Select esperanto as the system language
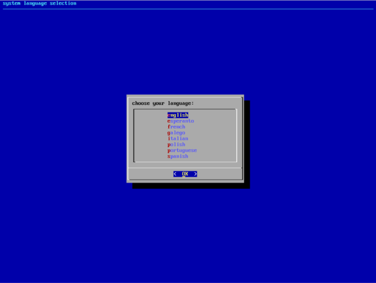 click(x=181, y=121)
